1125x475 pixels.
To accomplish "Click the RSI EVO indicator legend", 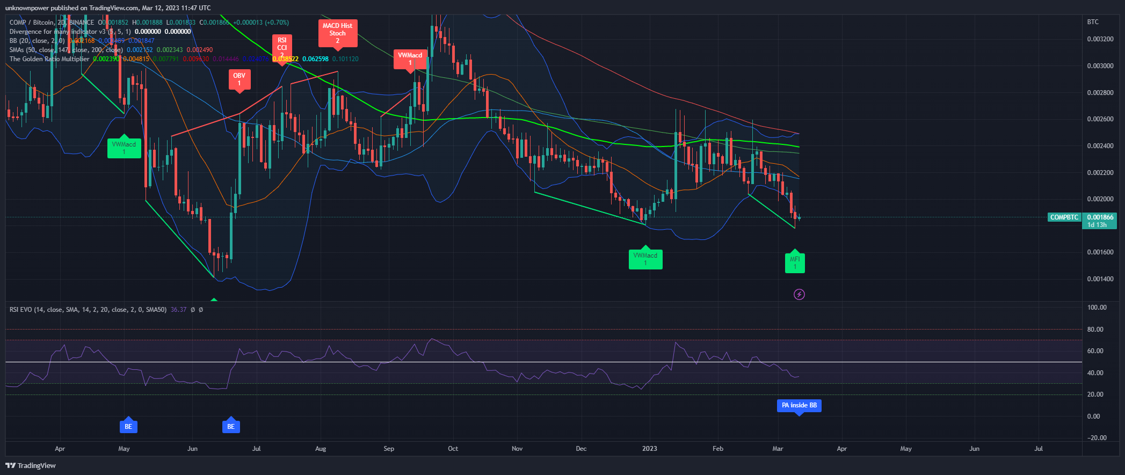I will coord(88,310).
